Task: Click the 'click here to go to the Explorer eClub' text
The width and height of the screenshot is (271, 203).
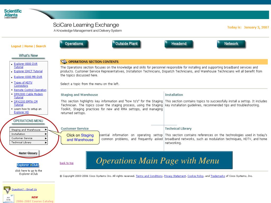Action: tap(29, 172)
